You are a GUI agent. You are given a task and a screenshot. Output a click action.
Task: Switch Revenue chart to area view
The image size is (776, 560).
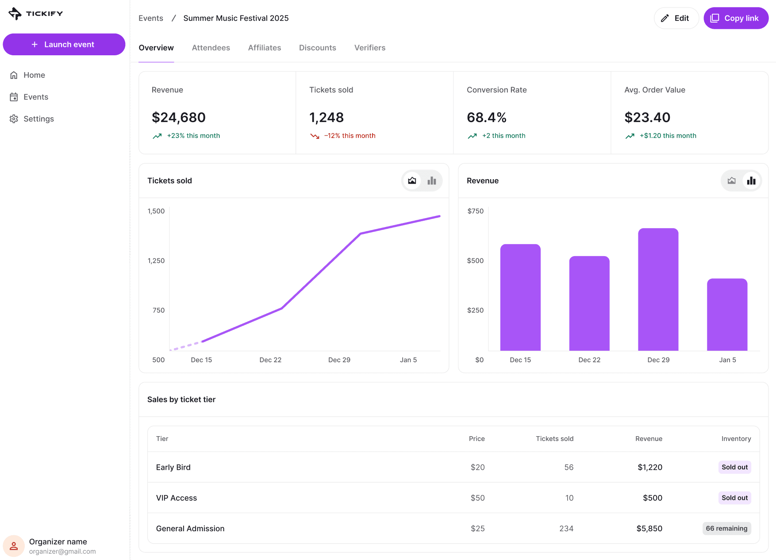pyautogui.click(x=731, y=180)
